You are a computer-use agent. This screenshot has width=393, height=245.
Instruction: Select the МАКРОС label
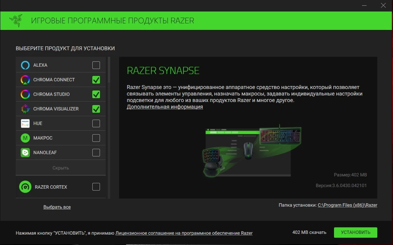click(x=43, y=138)
